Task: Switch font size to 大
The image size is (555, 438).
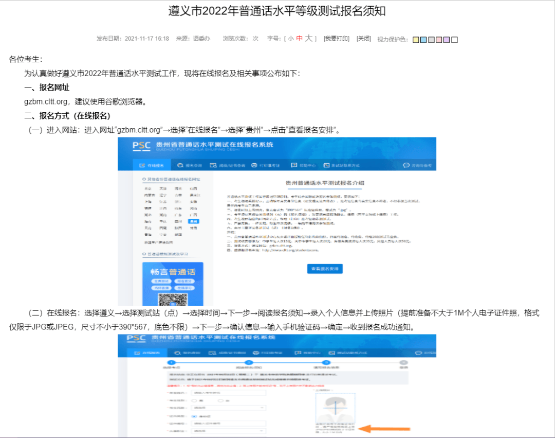Action: tap(309, 39)
